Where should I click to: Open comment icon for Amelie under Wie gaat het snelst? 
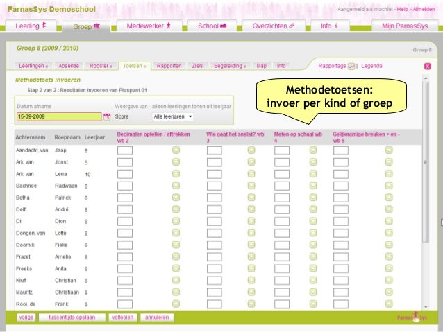coord(251,256)
